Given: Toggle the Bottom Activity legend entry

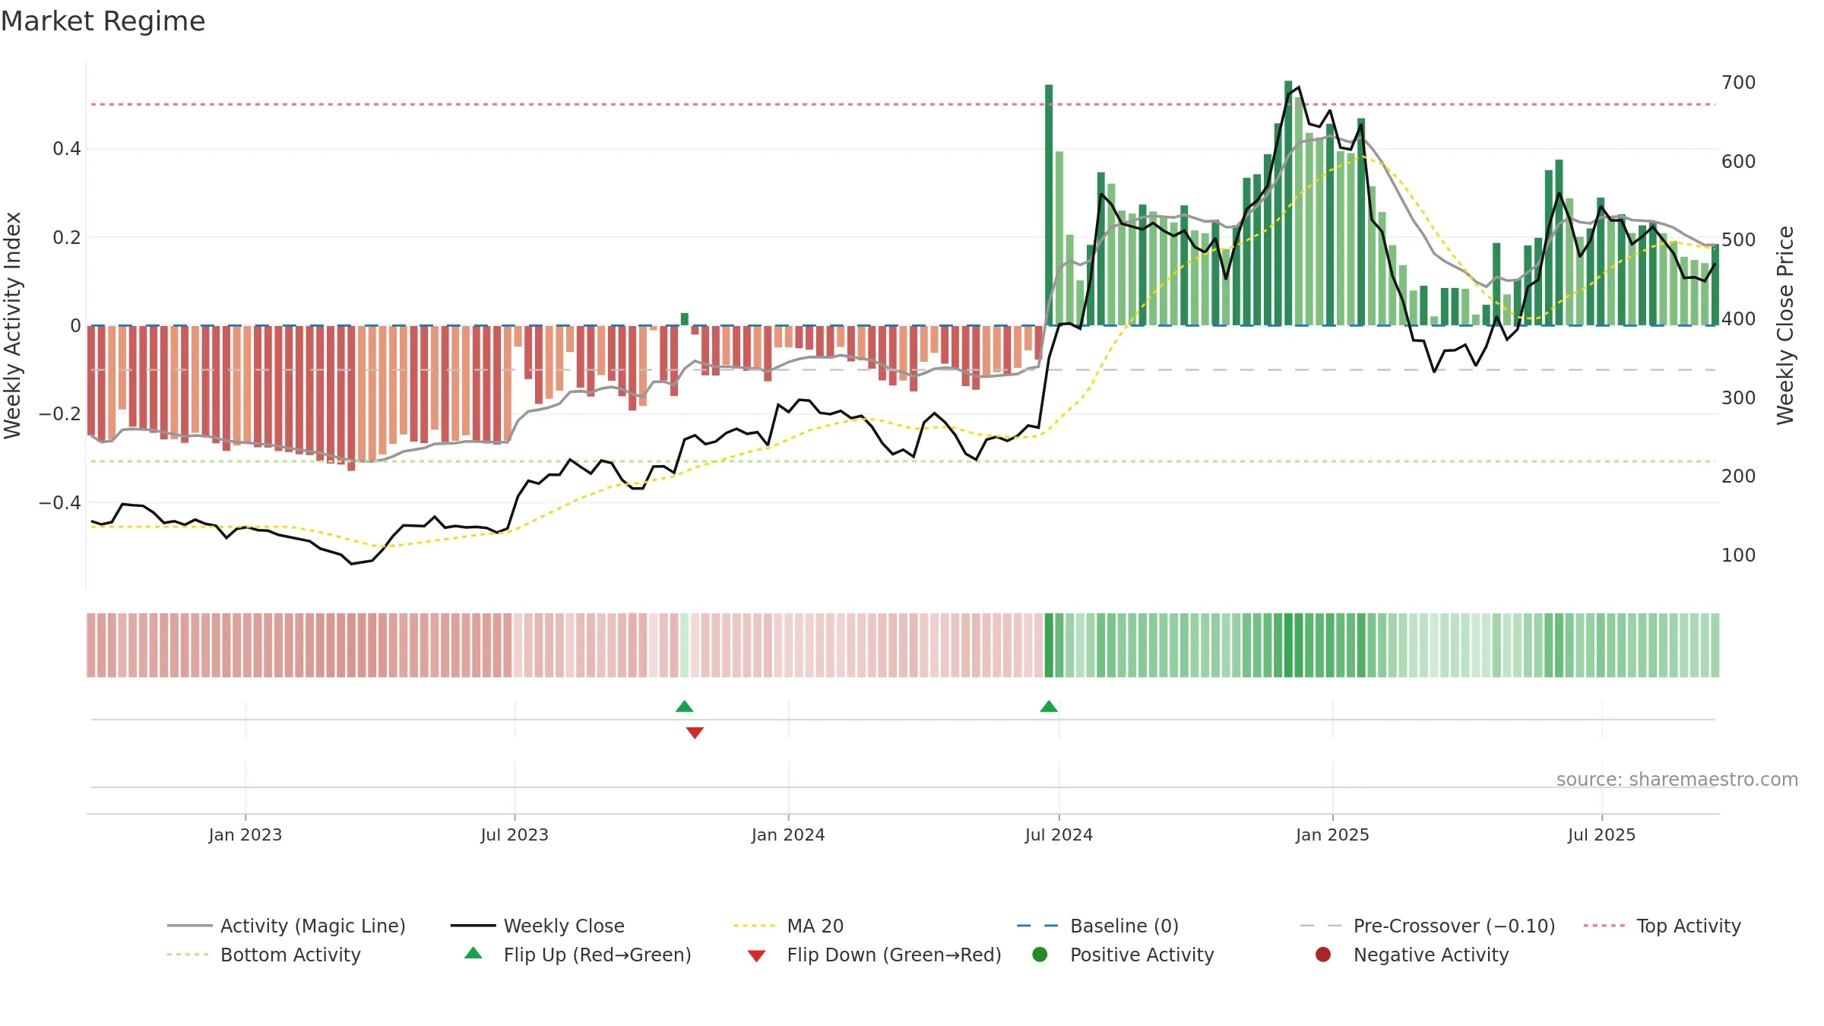Looking at the screenshot, I should coord(264,955).
